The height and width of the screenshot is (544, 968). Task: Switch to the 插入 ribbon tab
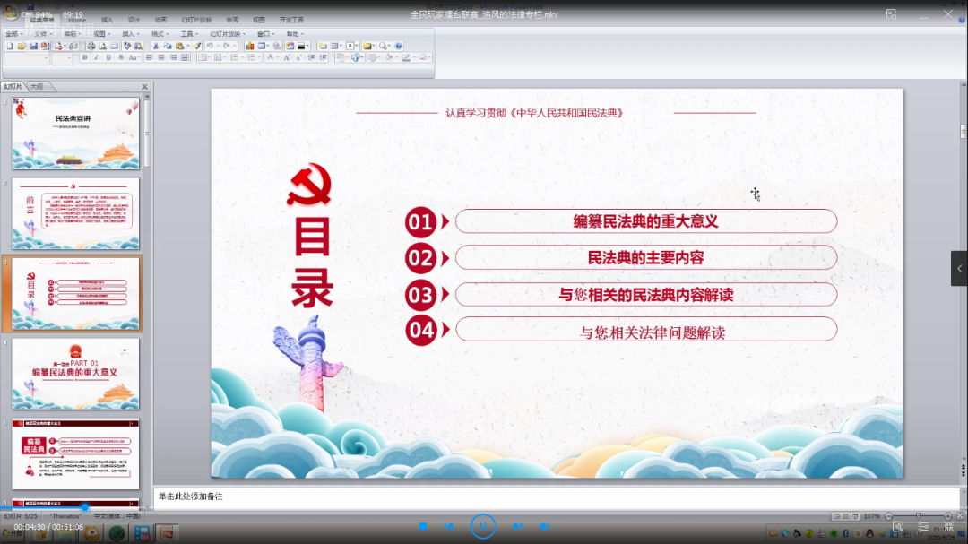pyautogui.click(x=107, y=19)
